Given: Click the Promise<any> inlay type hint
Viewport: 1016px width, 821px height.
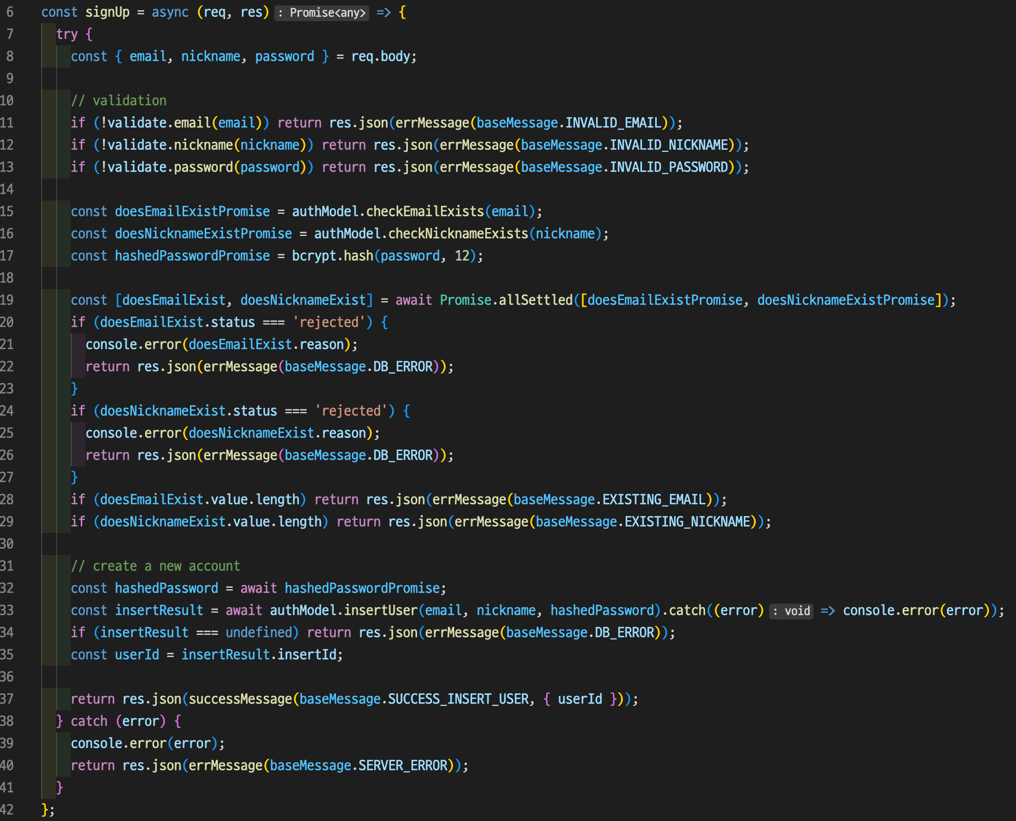Looking at the screenshot, I should click(x=321, y=13).
